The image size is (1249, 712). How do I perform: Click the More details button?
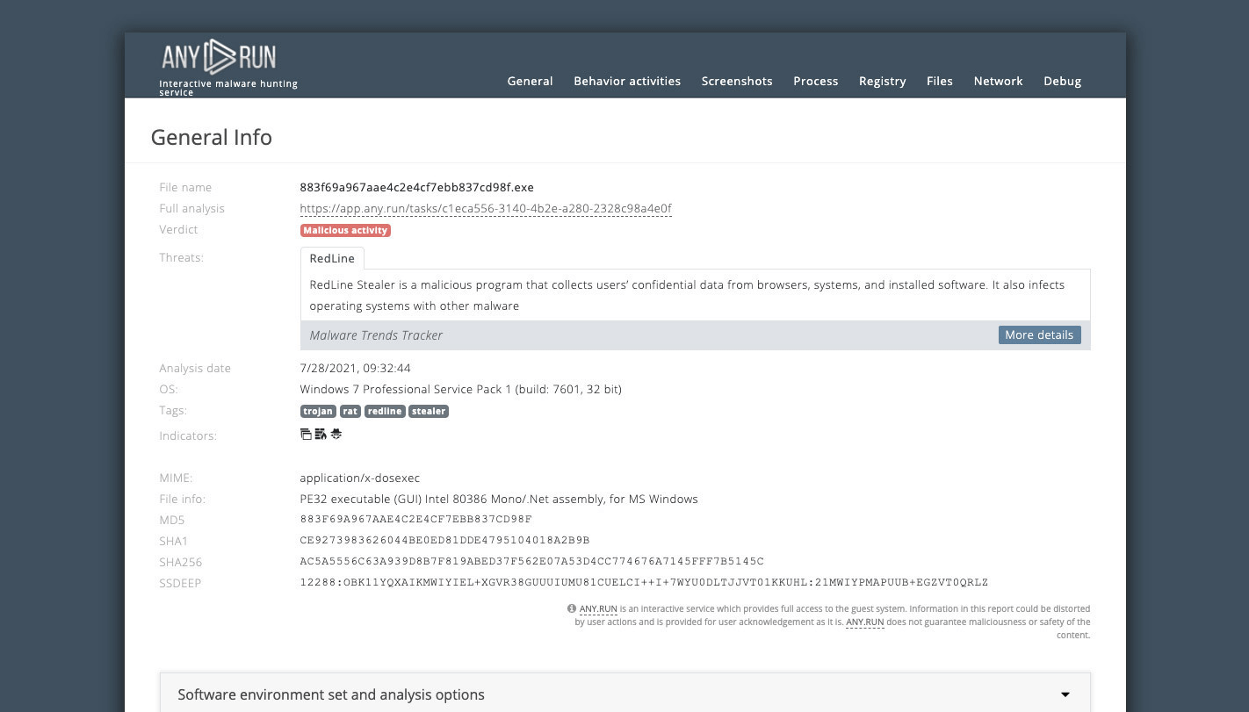[x=1039, y=334]
